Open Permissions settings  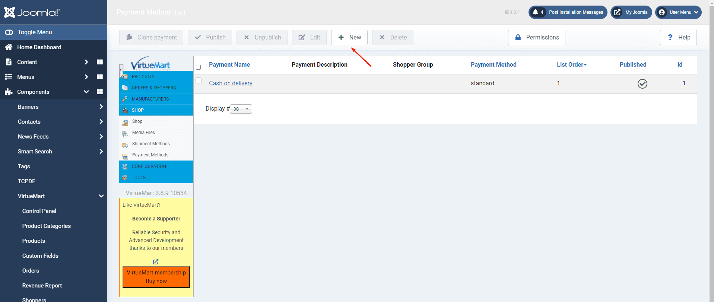click(x=537, y=38)
